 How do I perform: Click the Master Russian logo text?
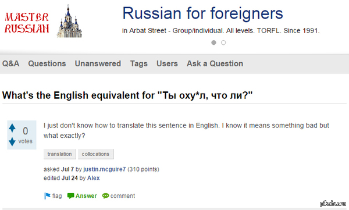27,23
